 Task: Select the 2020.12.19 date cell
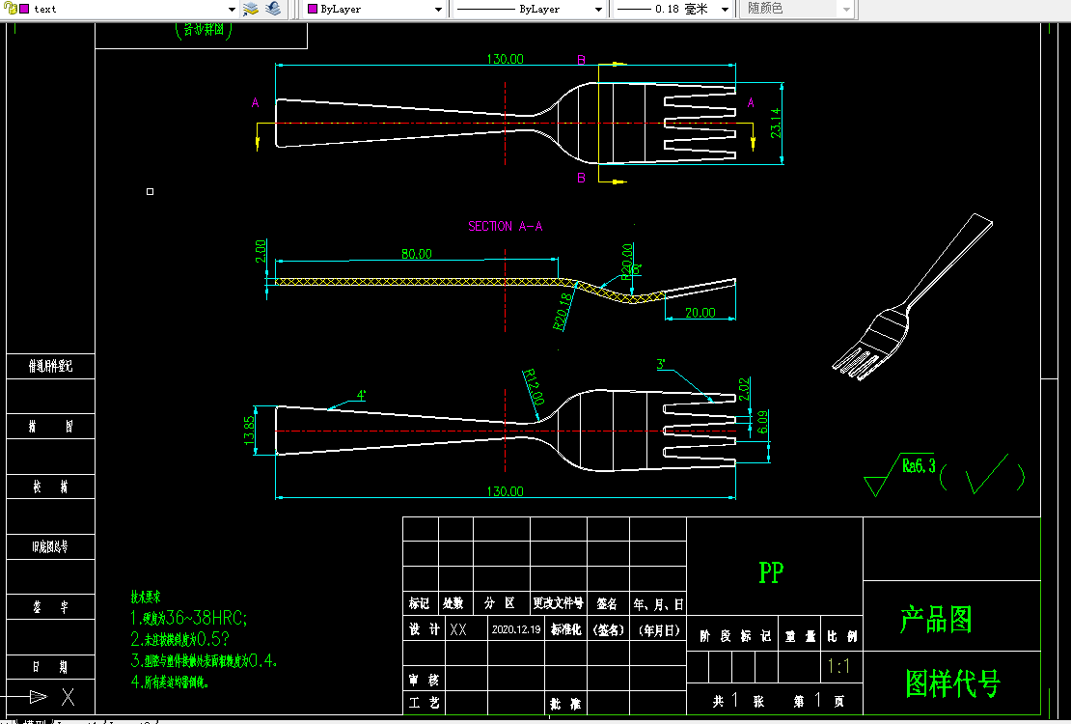pyautogui.click(x=515, y=629)
